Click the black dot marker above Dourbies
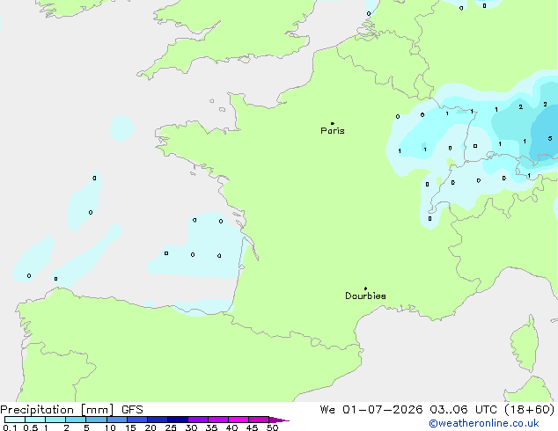558x431 pixels. pyautogui.click(x=365, y=289)
